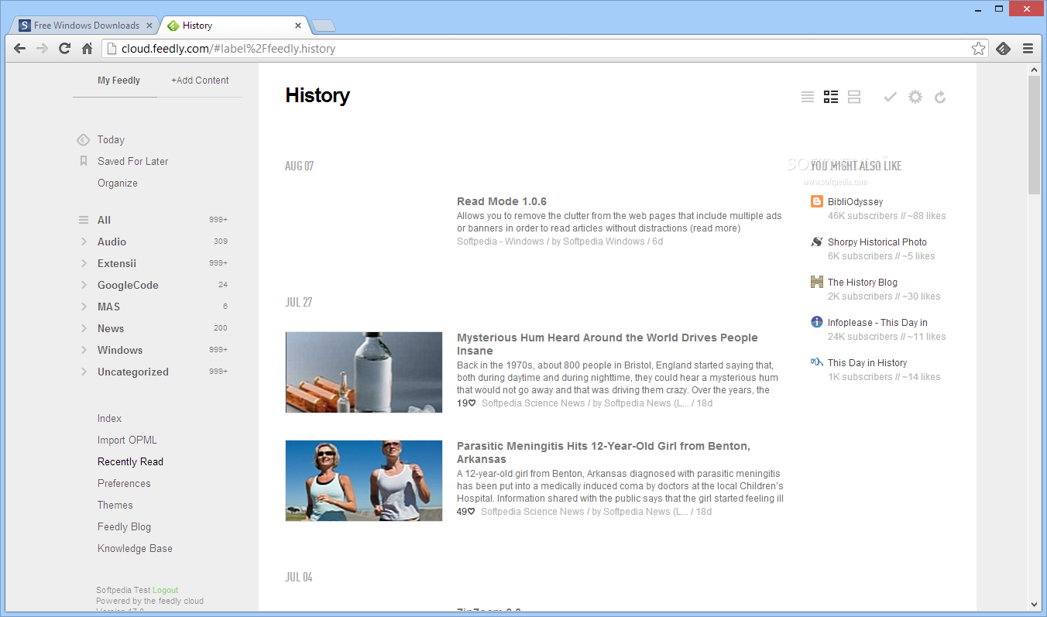Expand the GoogleCode category
This screenshot has width=1047, height=617.
point(84,285)
